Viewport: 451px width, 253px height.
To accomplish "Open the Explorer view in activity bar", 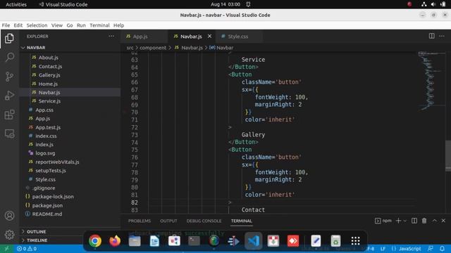I will pyautogui.click(x=9, y=39).
